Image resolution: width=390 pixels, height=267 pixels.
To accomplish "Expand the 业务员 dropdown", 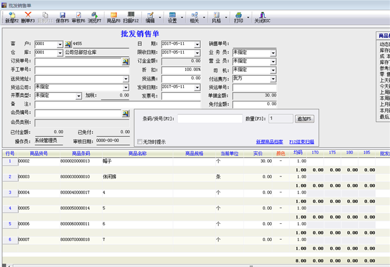I will coord(274,53).
